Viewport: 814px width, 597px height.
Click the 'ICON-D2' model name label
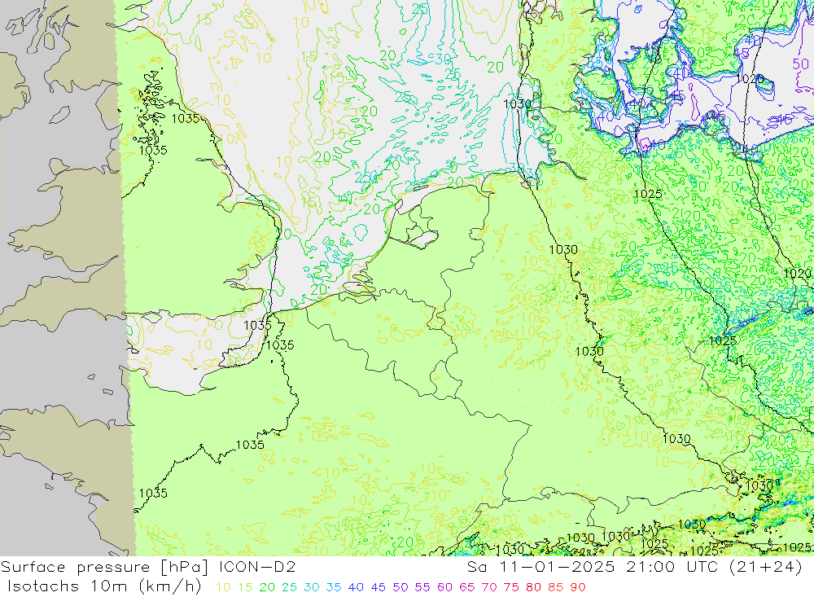point(257,566)
